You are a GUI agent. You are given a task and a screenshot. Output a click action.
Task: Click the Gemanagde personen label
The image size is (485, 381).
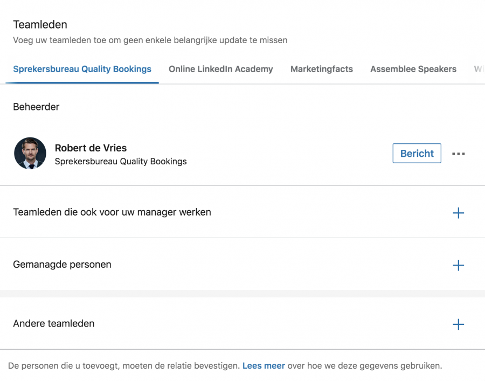pos(62,265)
